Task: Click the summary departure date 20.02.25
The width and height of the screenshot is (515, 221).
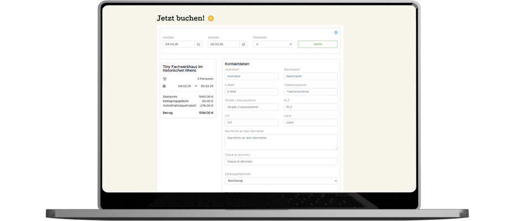Action: pyautogui.click(x=207, y=86)
